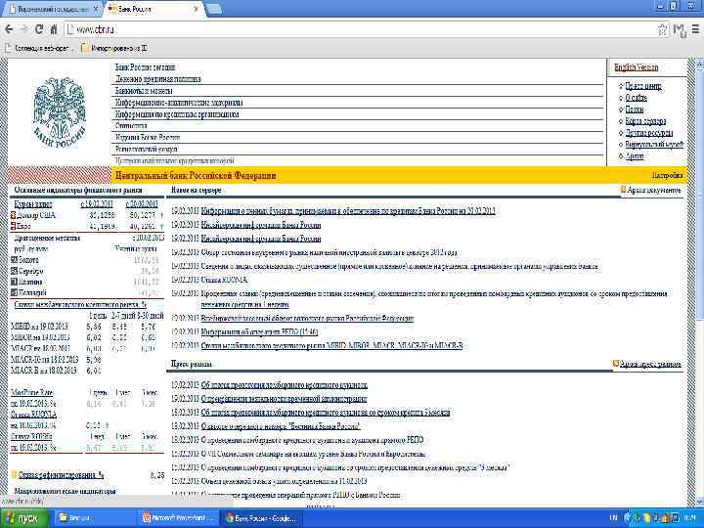
Task: Open Архив документов link
Action: point(654,190)
